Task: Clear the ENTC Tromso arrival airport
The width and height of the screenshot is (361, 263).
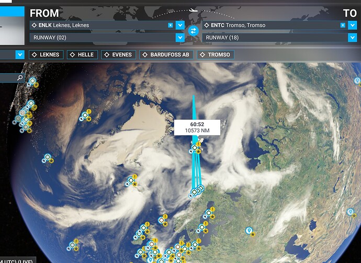Action: [x=343, y=25]
